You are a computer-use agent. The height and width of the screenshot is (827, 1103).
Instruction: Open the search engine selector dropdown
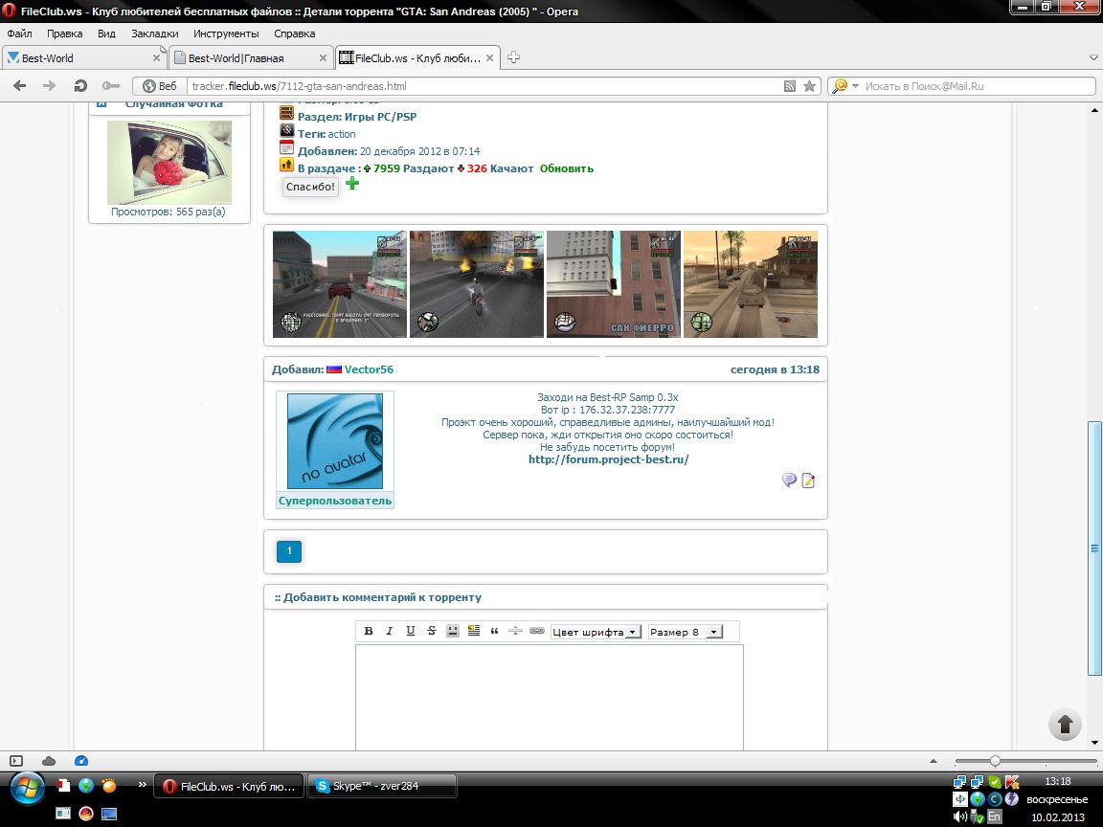845,86
